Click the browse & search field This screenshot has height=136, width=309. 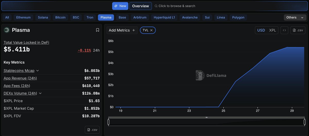tap(175, 6)
